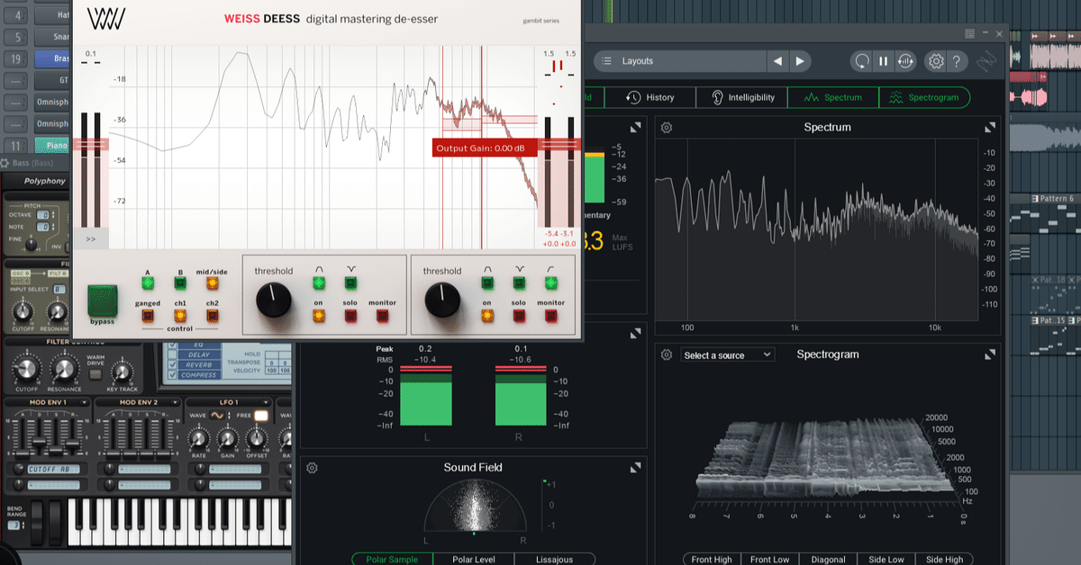This screenshot has width=1081, height=565.
Task: Select Lissajous view
Action: (x=554, y=559)
